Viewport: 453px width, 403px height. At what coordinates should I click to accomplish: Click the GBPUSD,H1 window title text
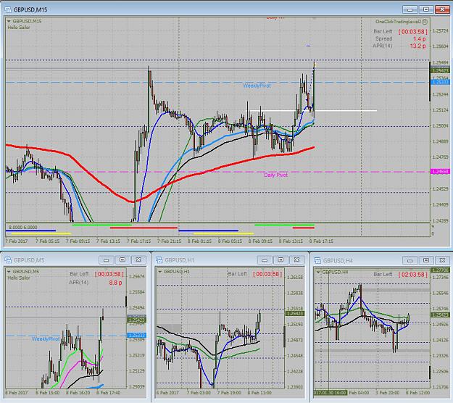click(x=179, y=260)
